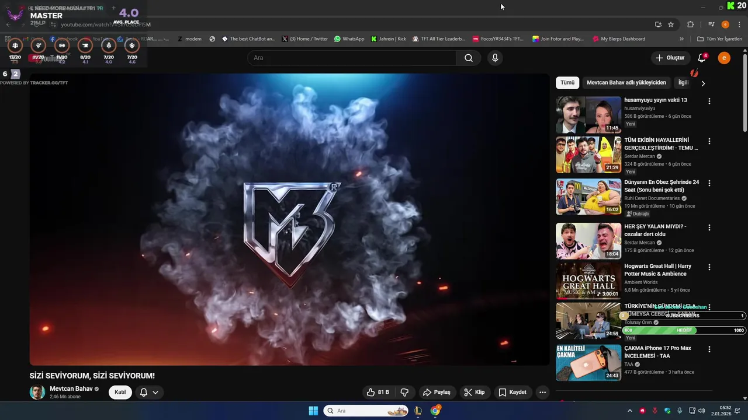Open options for husamyuyu yayın vakti 13
The height and width of the screenshot is (420, 748).
click(709, 101)
